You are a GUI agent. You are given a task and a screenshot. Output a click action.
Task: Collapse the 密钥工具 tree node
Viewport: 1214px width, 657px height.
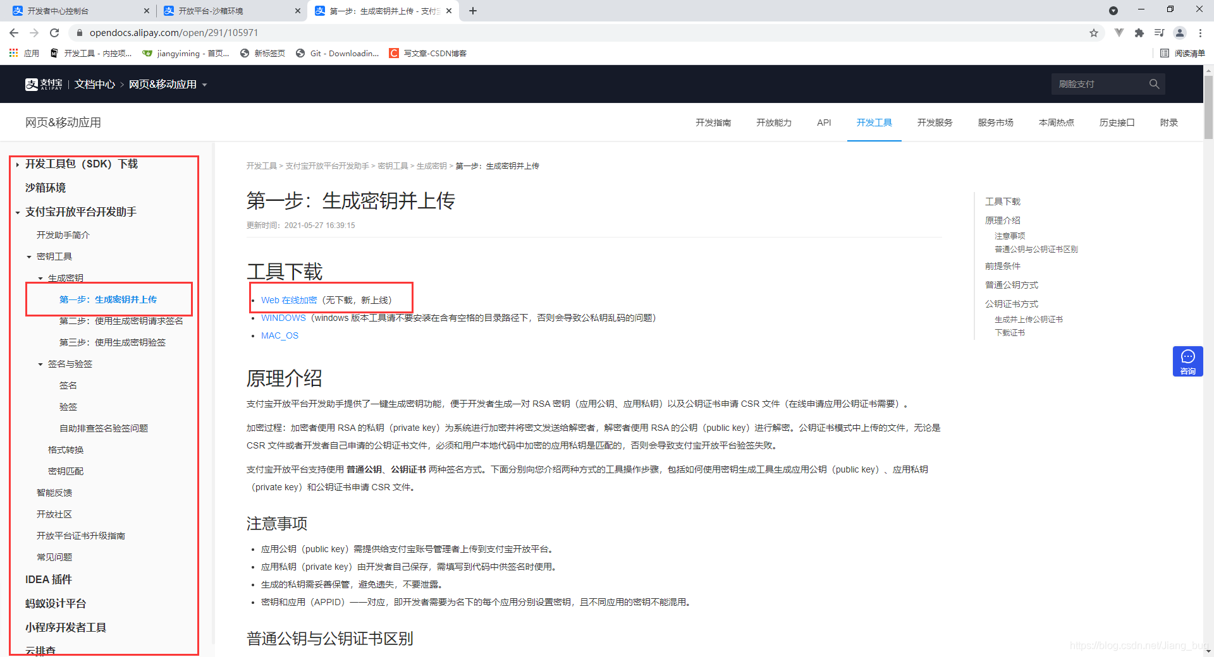pos(29,257)
